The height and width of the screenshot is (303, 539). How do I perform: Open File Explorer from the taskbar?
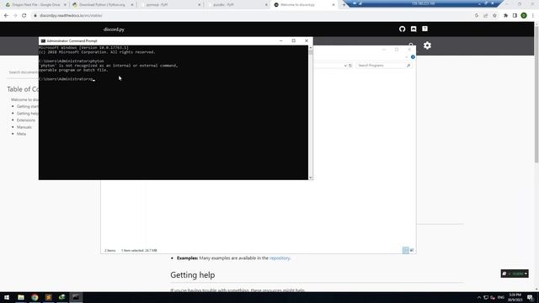coord(21,297)
